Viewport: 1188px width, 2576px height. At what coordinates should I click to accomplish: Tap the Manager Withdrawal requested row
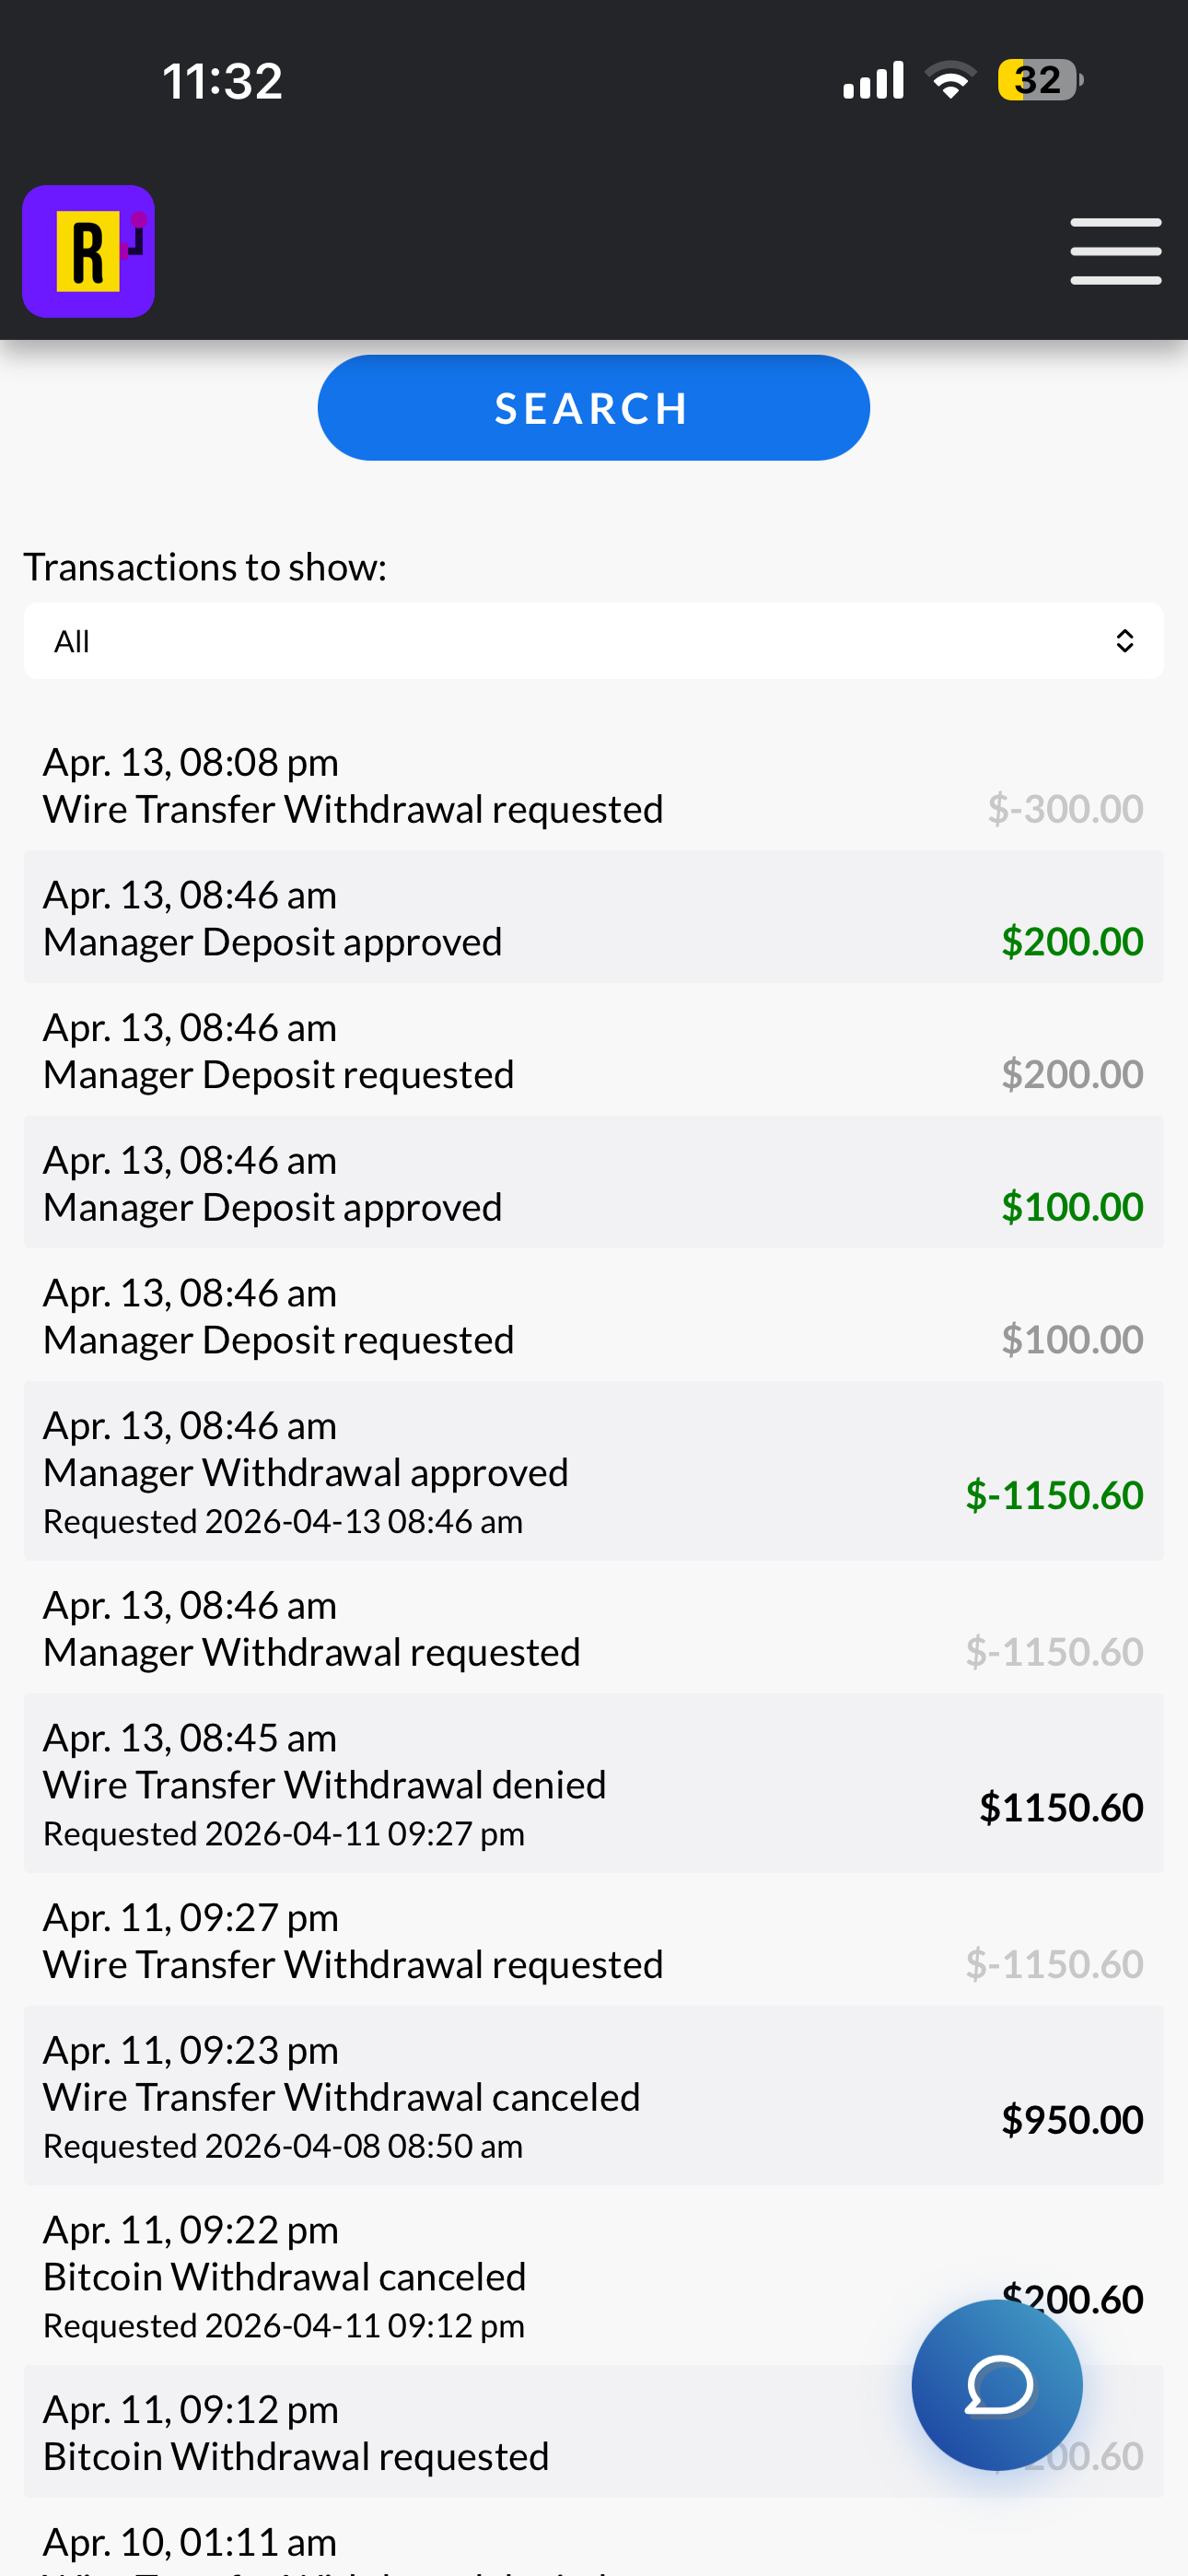(x=594, y=1627)
